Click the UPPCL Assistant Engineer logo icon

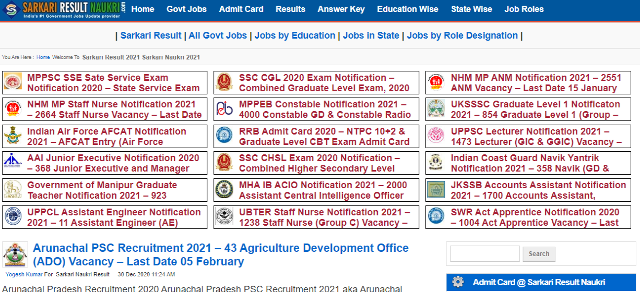13,217
